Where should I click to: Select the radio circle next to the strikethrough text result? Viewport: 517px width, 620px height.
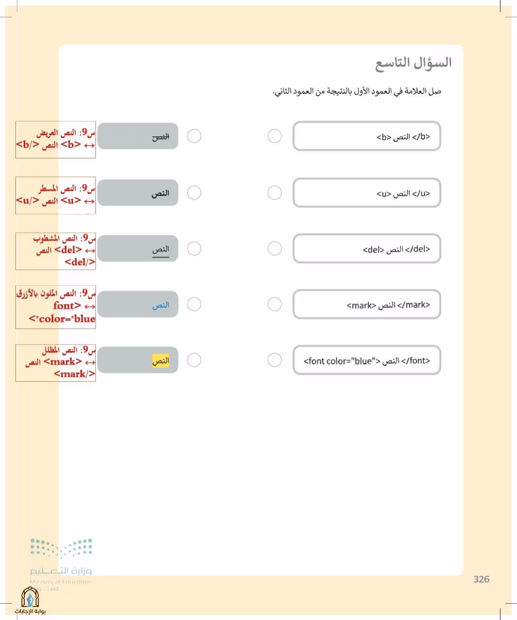[194, 136]
